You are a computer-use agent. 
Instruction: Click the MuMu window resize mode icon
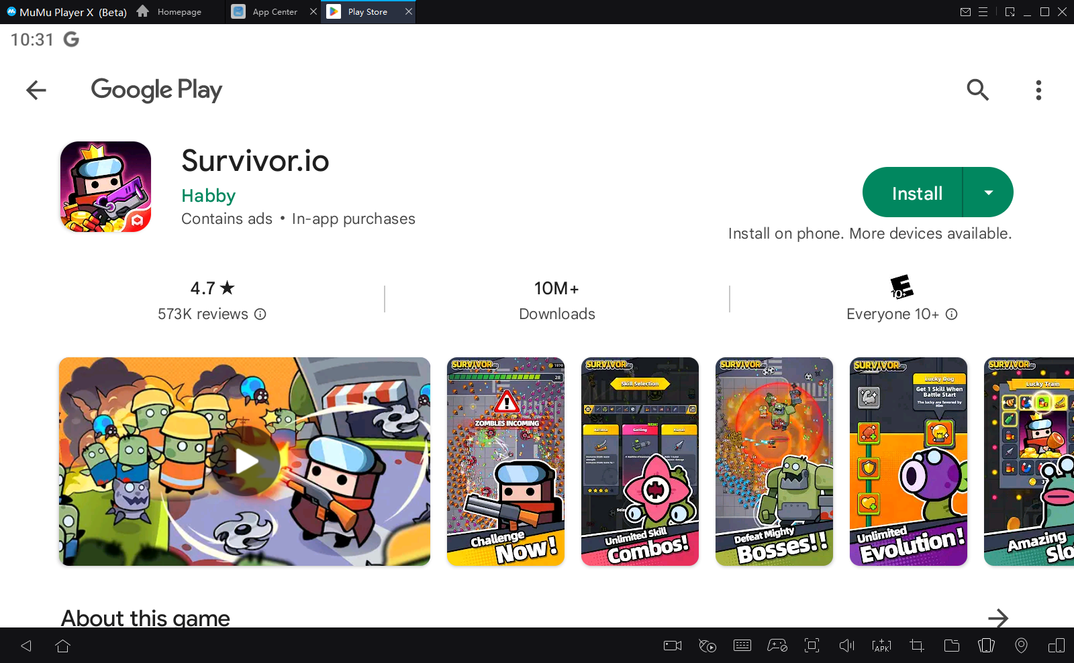pyautogui.click(x=1010, y=12)
